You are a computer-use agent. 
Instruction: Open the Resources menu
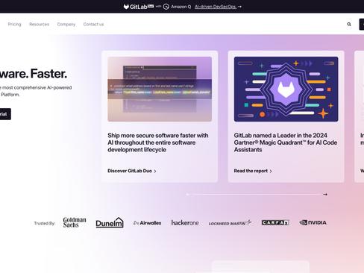click(39, 24)
